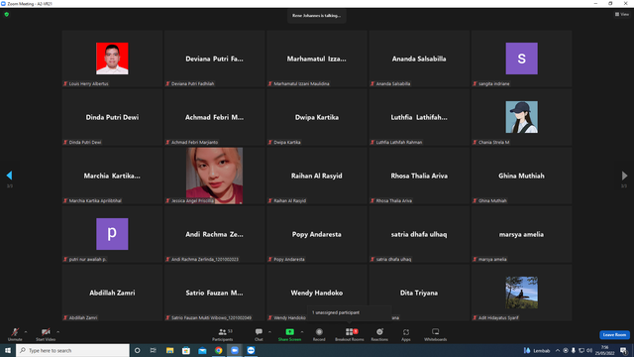
Task: Open the Reactions menu
Action: tap(379, 334)
